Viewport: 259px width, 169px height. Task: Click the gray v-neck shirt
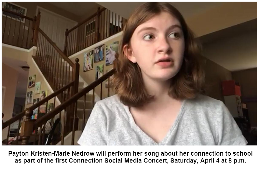163,121
